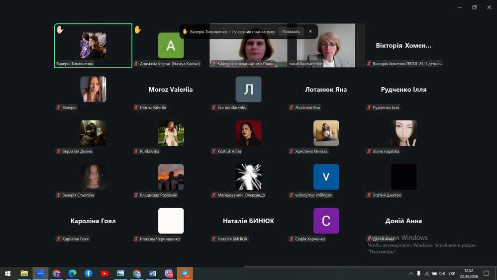Open the Facebook taskbar icon
497x280 pixels.
[89, 274]
